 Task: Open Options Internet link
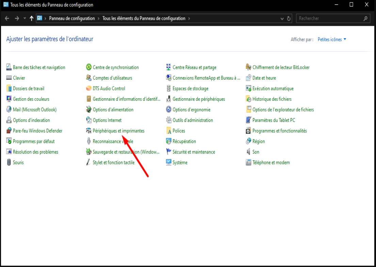107,120
